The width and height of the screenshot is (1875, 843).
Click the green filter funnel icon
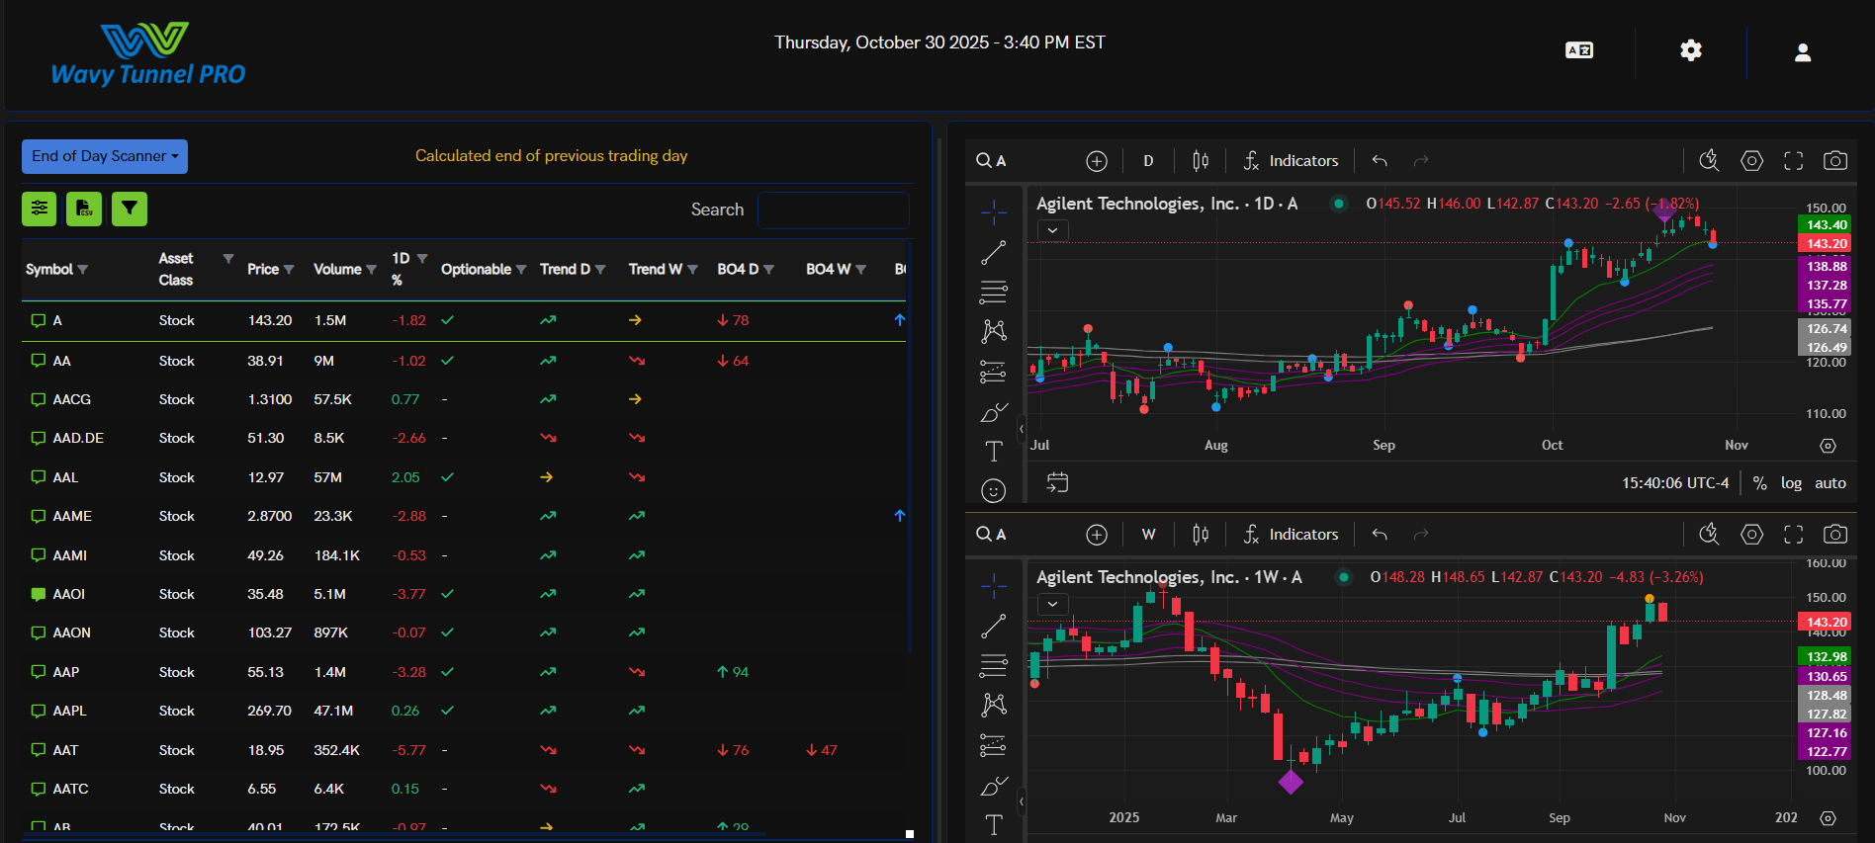click(130, 209)
